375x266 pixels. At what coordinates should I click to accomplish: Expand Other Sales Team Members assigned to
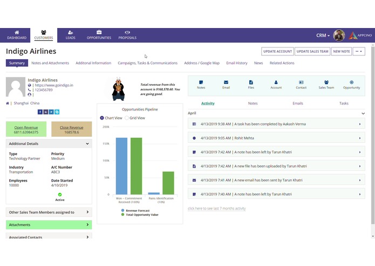(x=49, y=212)
